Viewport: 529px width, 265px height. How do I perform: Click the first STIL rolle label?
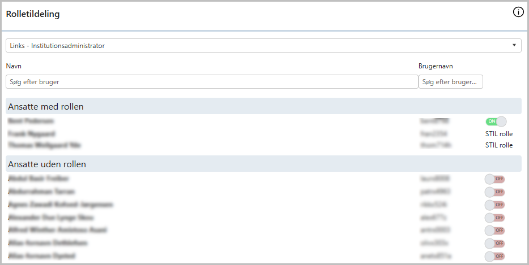pos(499,134)
